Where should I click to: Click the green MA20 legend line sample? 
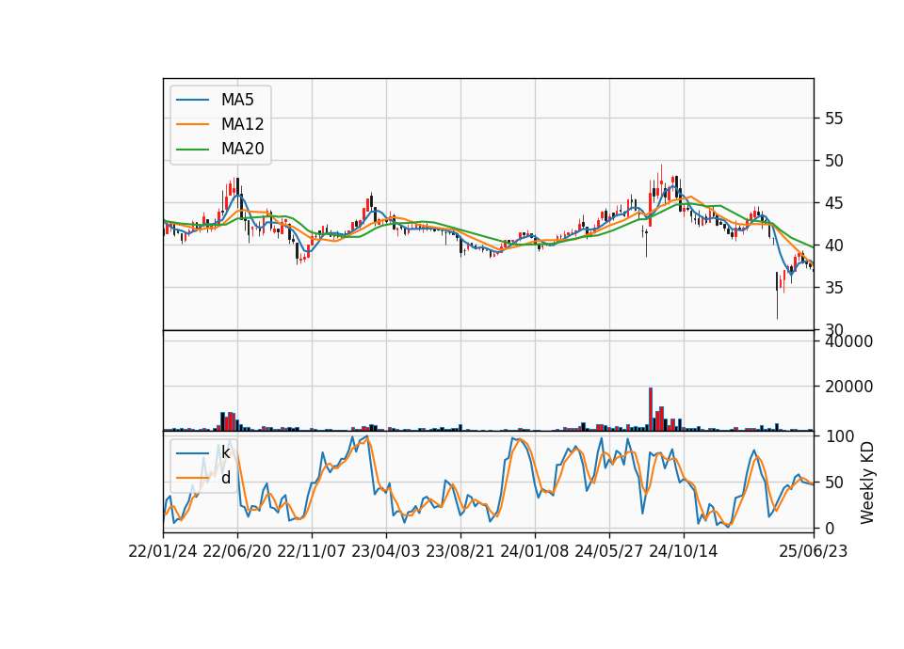192,149
